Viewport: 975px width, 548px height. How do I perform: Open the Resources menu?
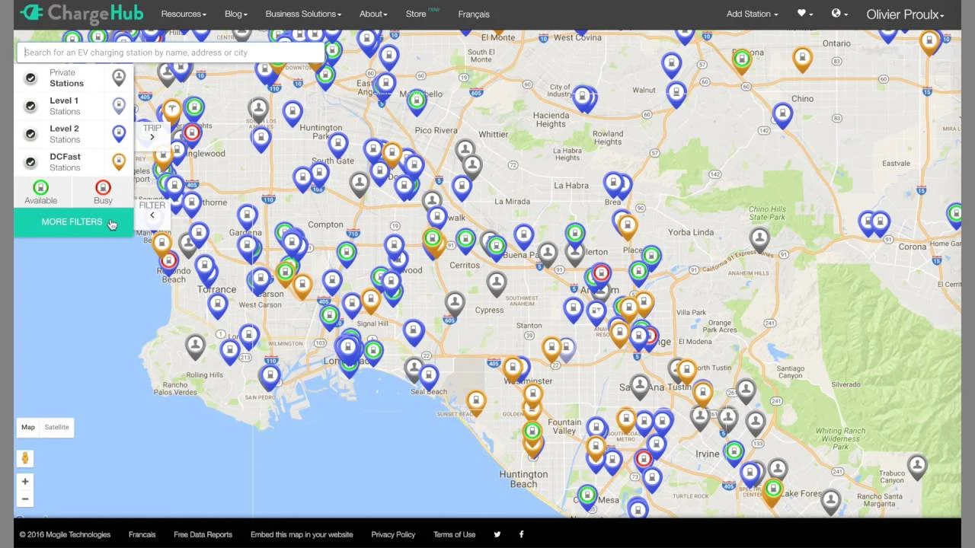(x=184, y=14)
